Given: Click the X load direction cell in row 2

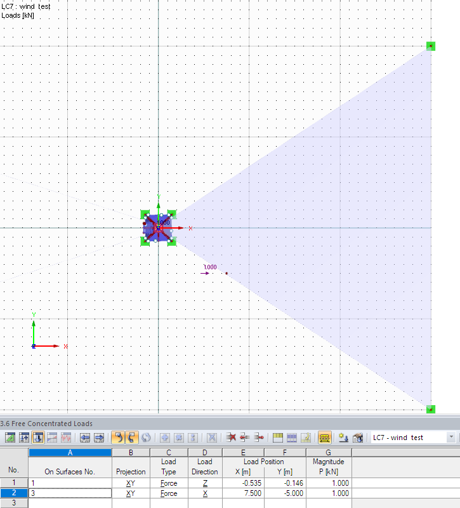Looking at the screenshot, I should [x=205, y=493].
